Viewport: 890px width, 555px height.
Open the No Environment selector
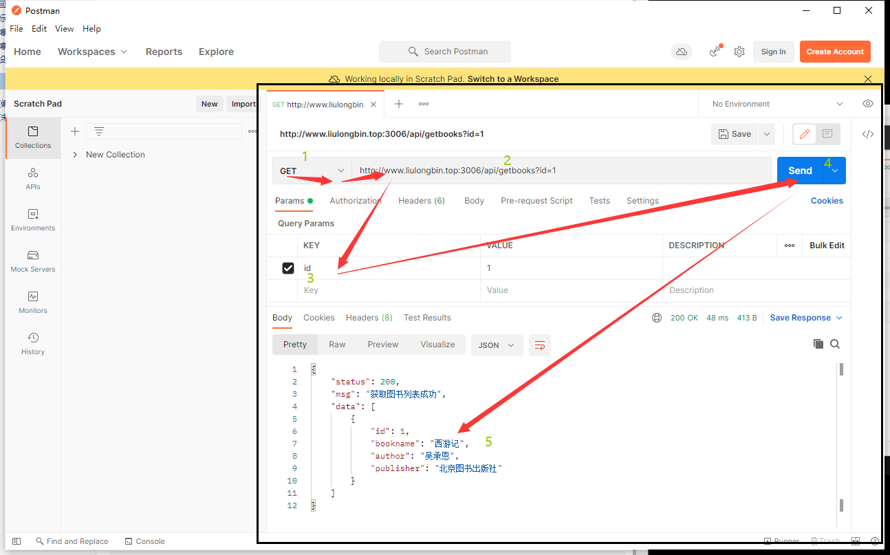click(x=777, y=104)
